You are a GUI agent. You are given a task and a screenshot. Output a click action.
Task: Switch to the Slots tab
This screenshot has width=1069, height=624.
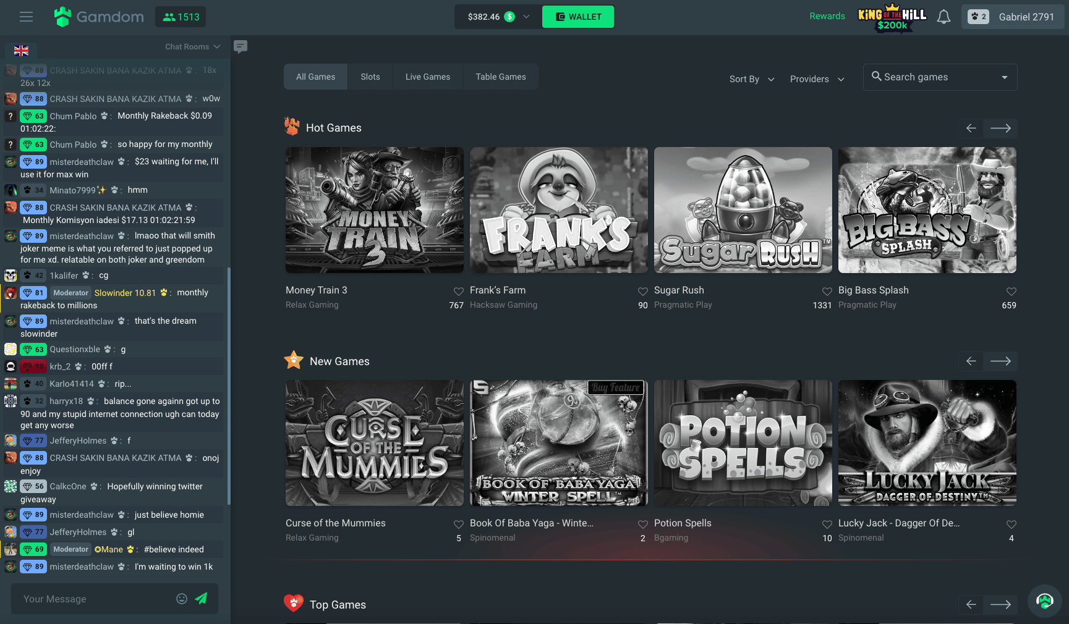pyautogui.click(x=370, y=77)
